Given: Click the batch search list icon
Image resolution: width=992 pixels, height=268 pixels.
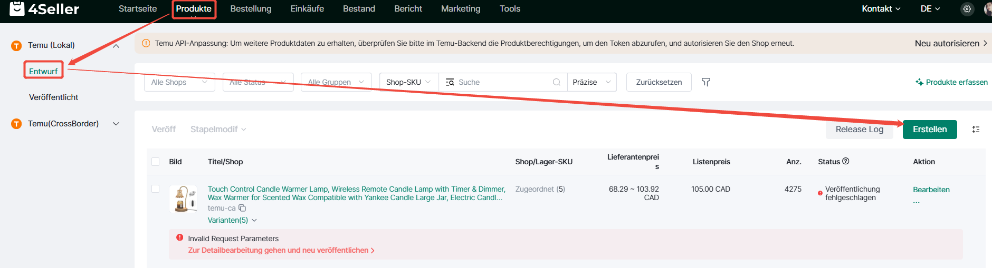Looking at the screenshot, I should coord(450,82).
